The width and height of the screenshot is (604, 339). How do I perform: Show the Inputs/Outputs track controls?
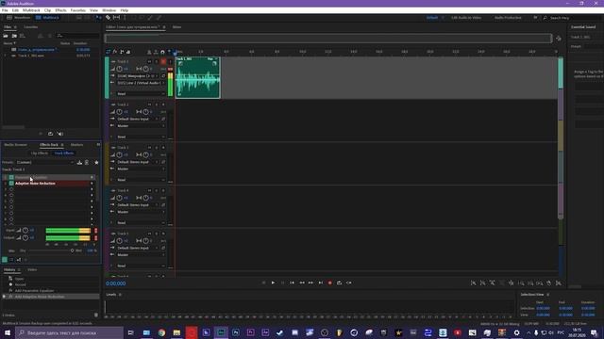tap(109, 52)
